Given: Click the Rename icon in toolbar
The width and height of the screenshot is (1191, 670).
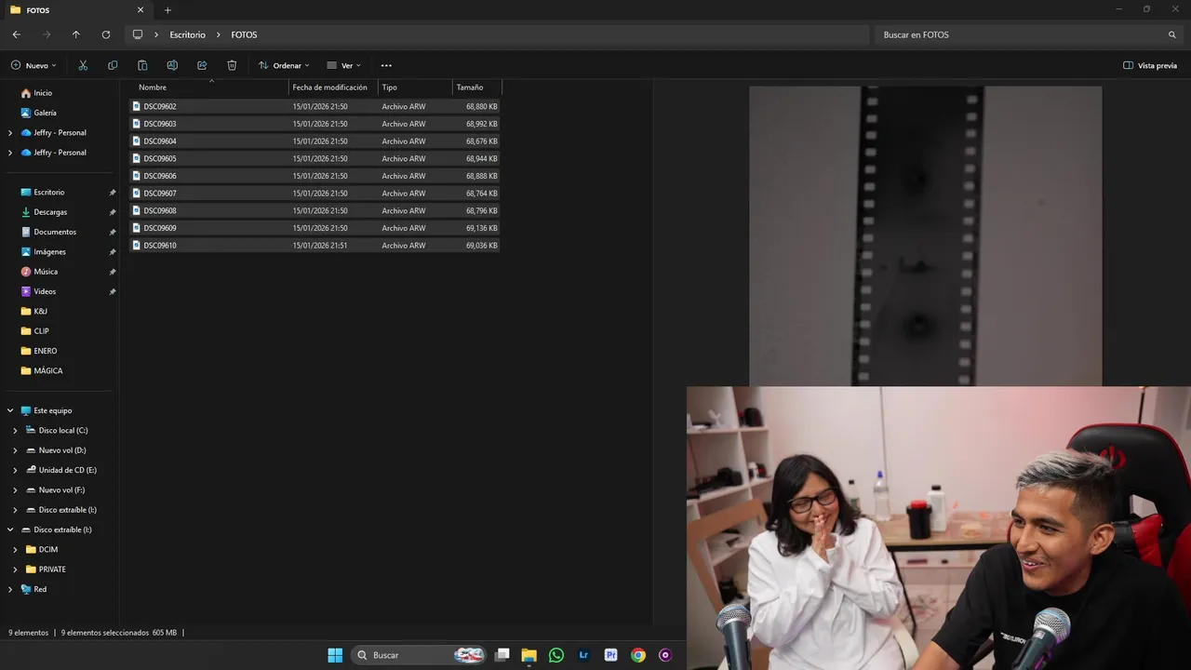Looking at the screenshot, I should (172, 65).
